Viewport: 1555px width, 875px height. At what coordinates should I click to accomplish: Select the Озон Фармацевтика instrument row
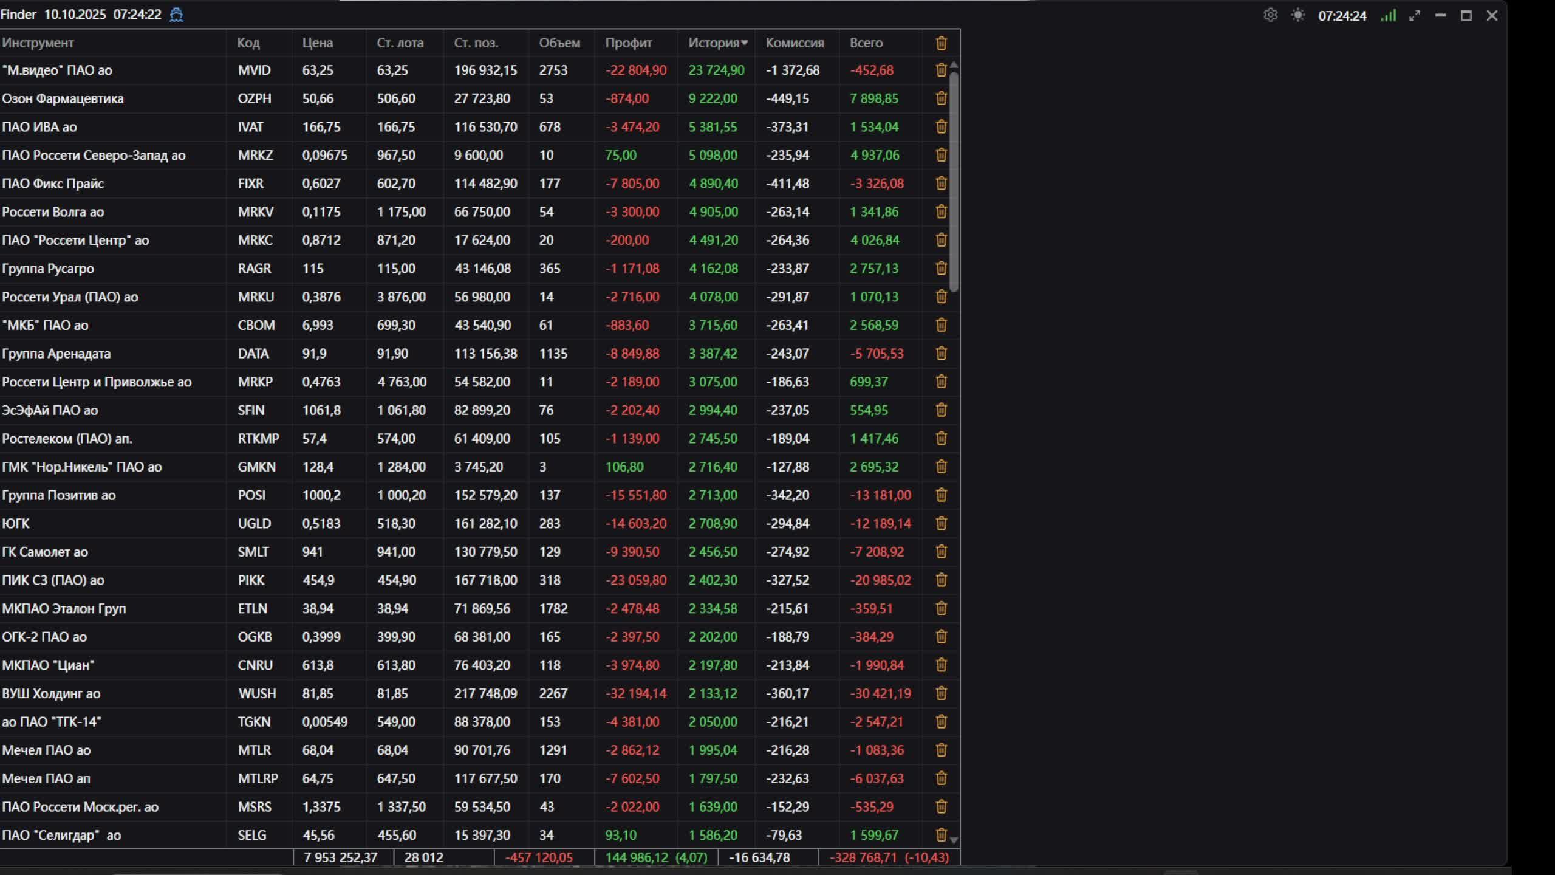point(63,98)
